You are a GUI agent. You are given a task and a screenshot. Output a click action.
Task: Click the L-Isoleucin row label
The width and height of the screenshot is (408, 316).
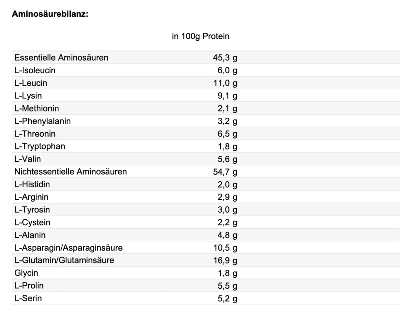pos(35,70)
